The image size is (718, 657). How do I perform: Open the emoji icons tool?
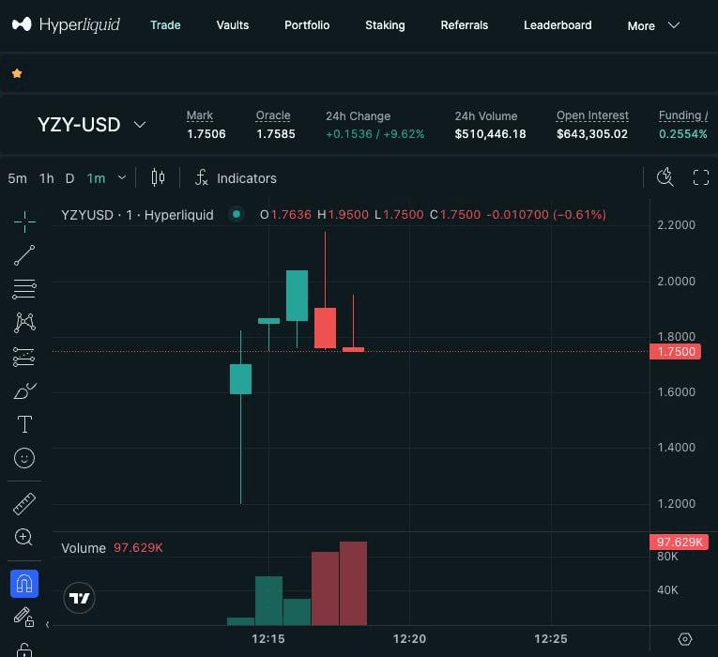pyautogui.click(x=24, y=458)
